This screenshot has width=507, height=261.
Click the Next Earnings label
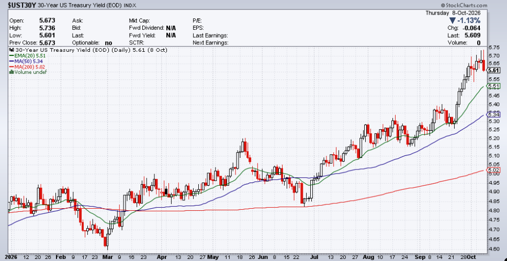pos(210,43)
